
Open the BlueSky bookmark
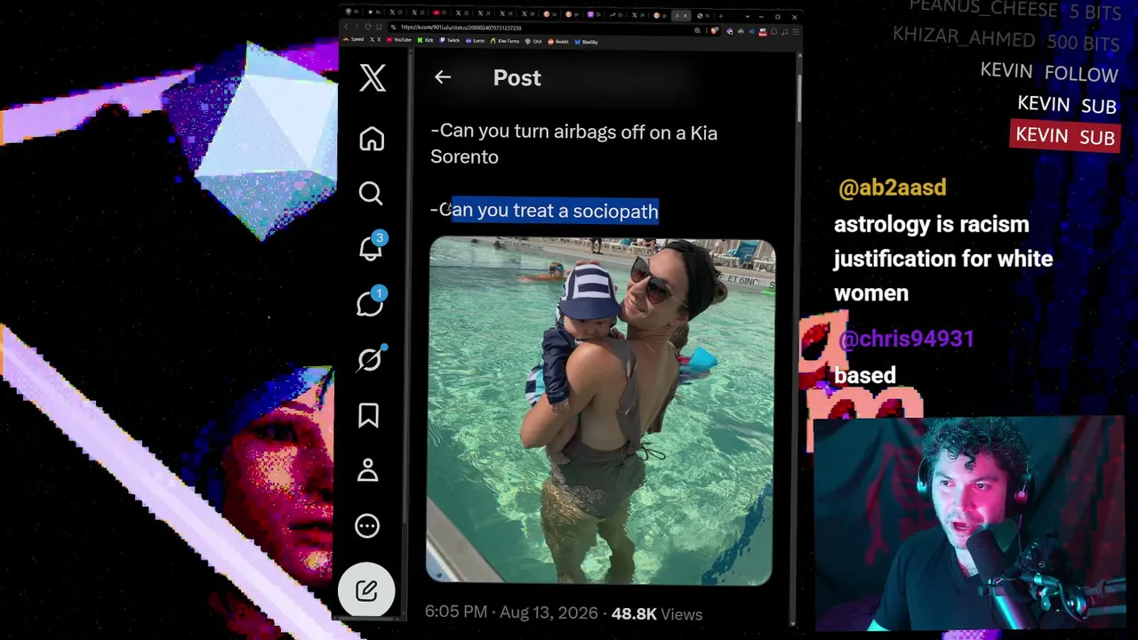coord(586,41)
